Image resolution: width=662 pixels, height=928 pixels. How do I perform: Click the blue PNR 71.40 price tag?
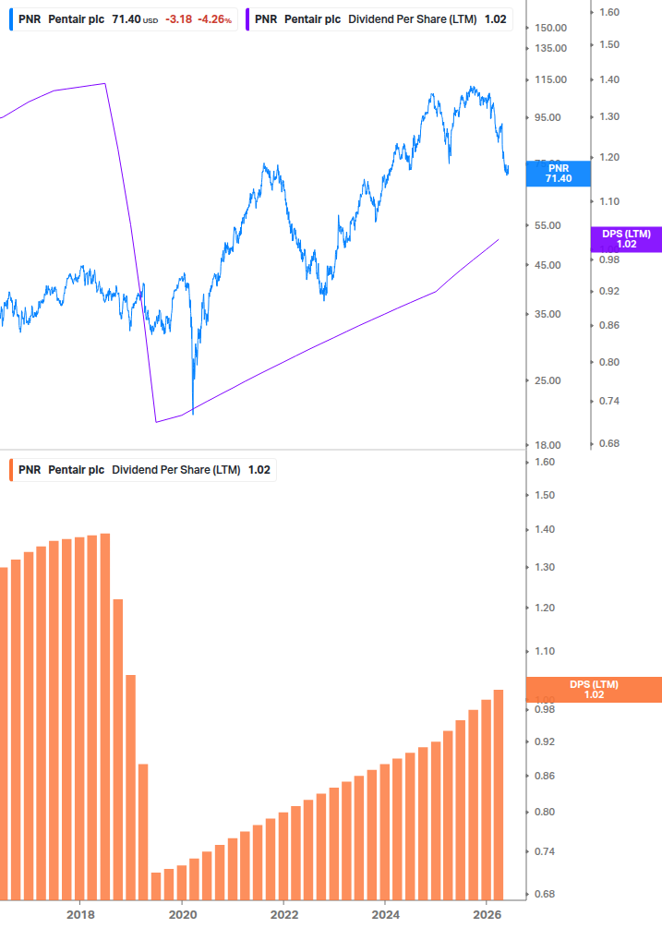tap(559, 174)
